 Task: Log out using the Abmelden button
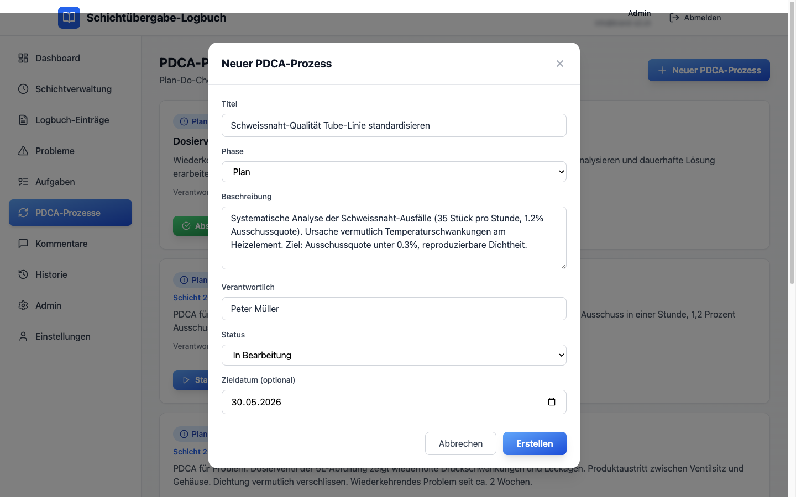click(x=695, y=18)
